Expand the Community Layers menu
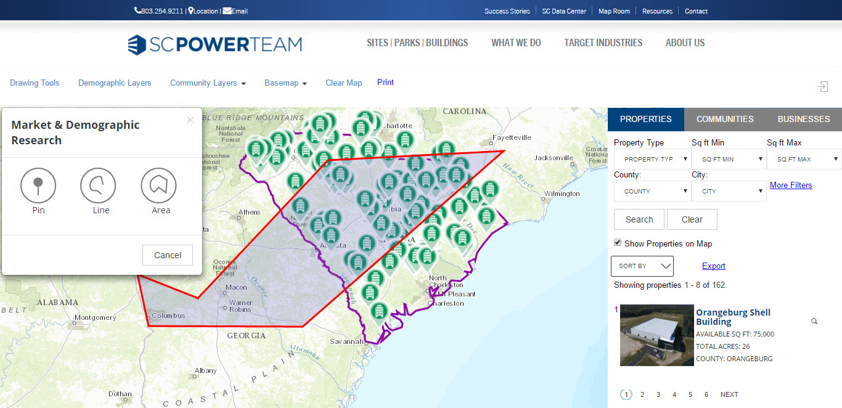Image resolution: width=842 pixels, height=408 pixels. pyautogui.click(x=208, y=83)
